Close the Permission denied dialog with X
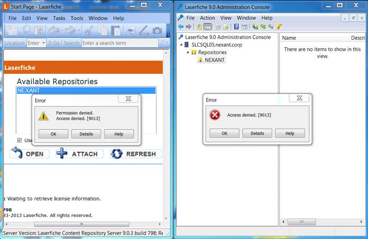 click(128, 99)
